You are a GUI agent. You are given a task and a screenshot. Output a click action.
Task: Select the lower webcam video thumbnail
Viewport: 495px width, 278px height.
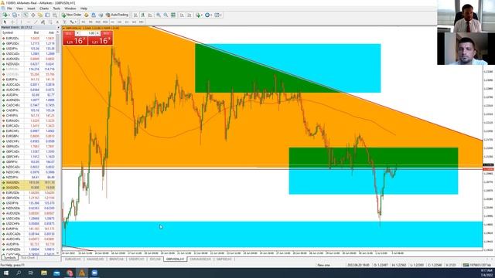(466, 49)
